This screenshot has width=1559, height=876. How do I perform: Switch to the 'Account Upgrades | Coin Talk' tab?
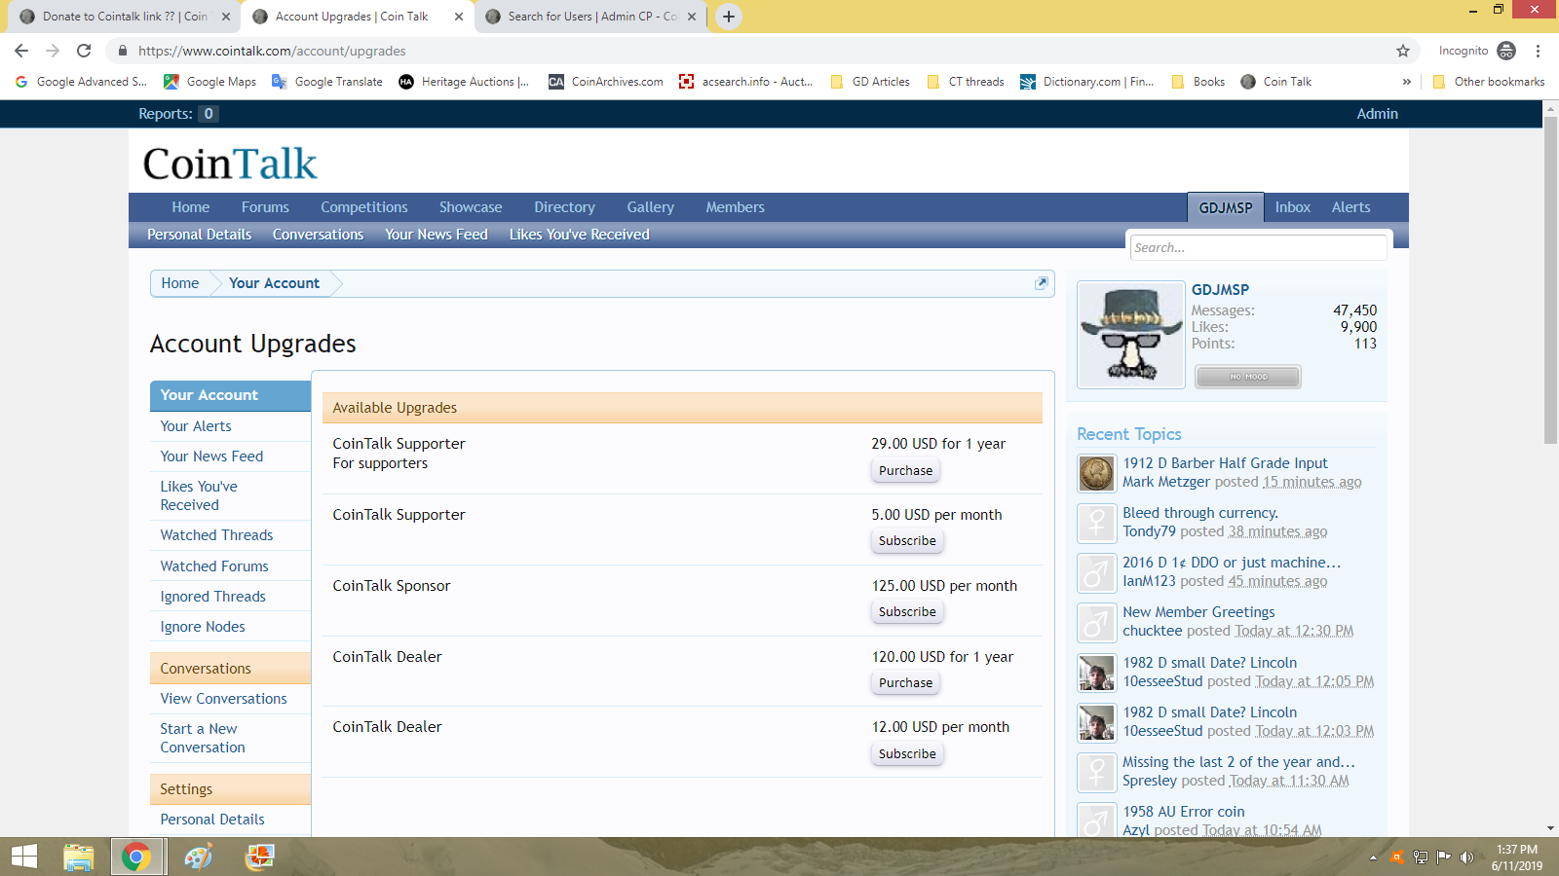point(352,17)
